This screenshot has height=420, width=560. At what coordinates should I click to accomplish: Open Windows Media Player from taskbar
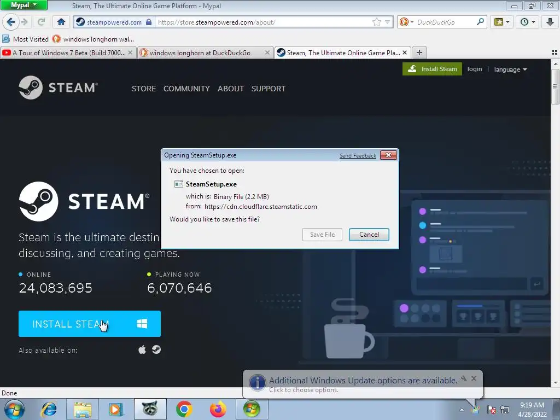pyautogui.click(x=116, y=409)
